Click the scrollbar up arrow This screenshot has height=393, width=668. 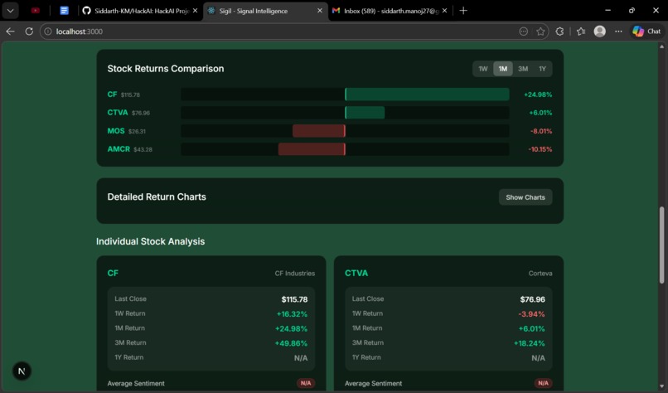pos(661,46)
